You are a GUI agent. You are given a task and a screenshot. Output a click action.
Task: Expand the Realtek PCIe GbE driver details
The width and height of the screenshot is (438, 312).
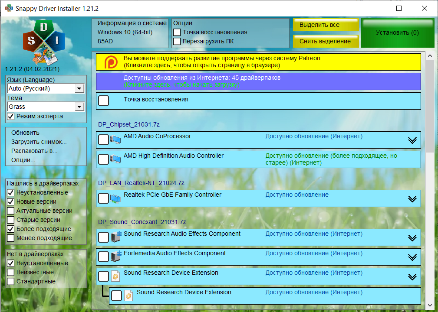click(412, 199)
